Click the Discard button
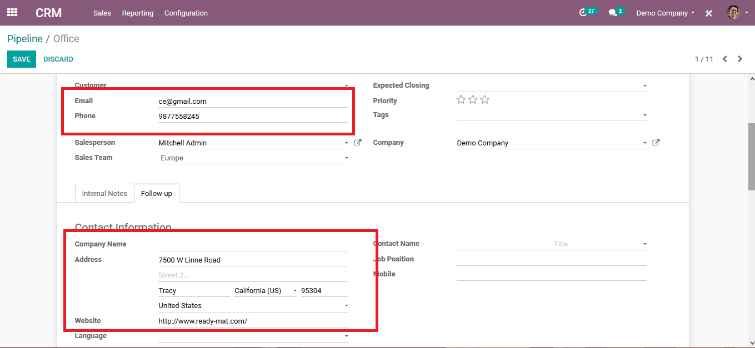This screenshot has width=755, height=348. click(58, 59)
